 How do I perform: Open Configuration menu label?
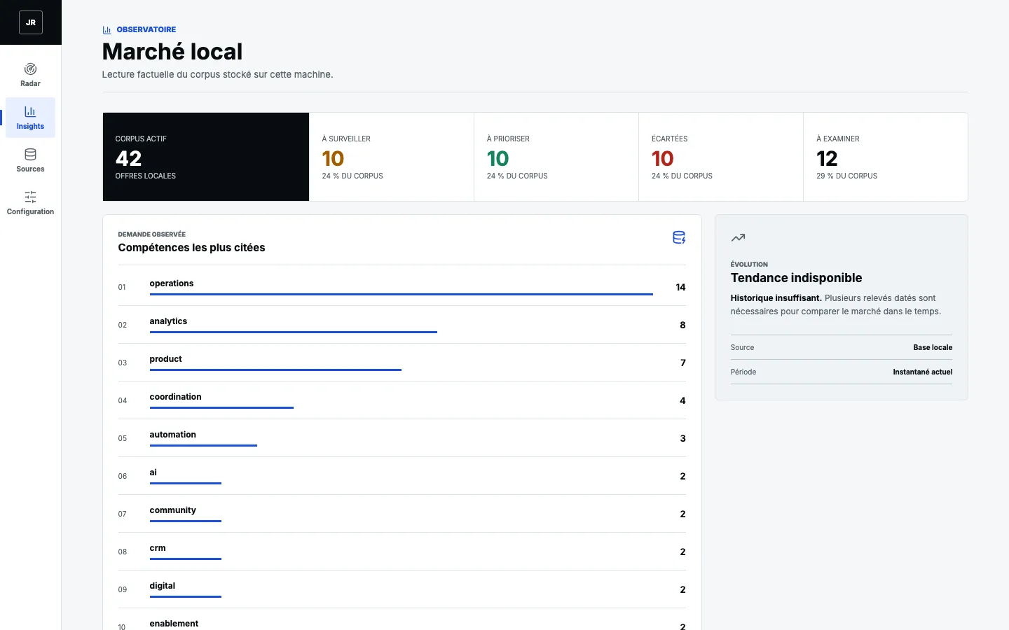(30, 211)
